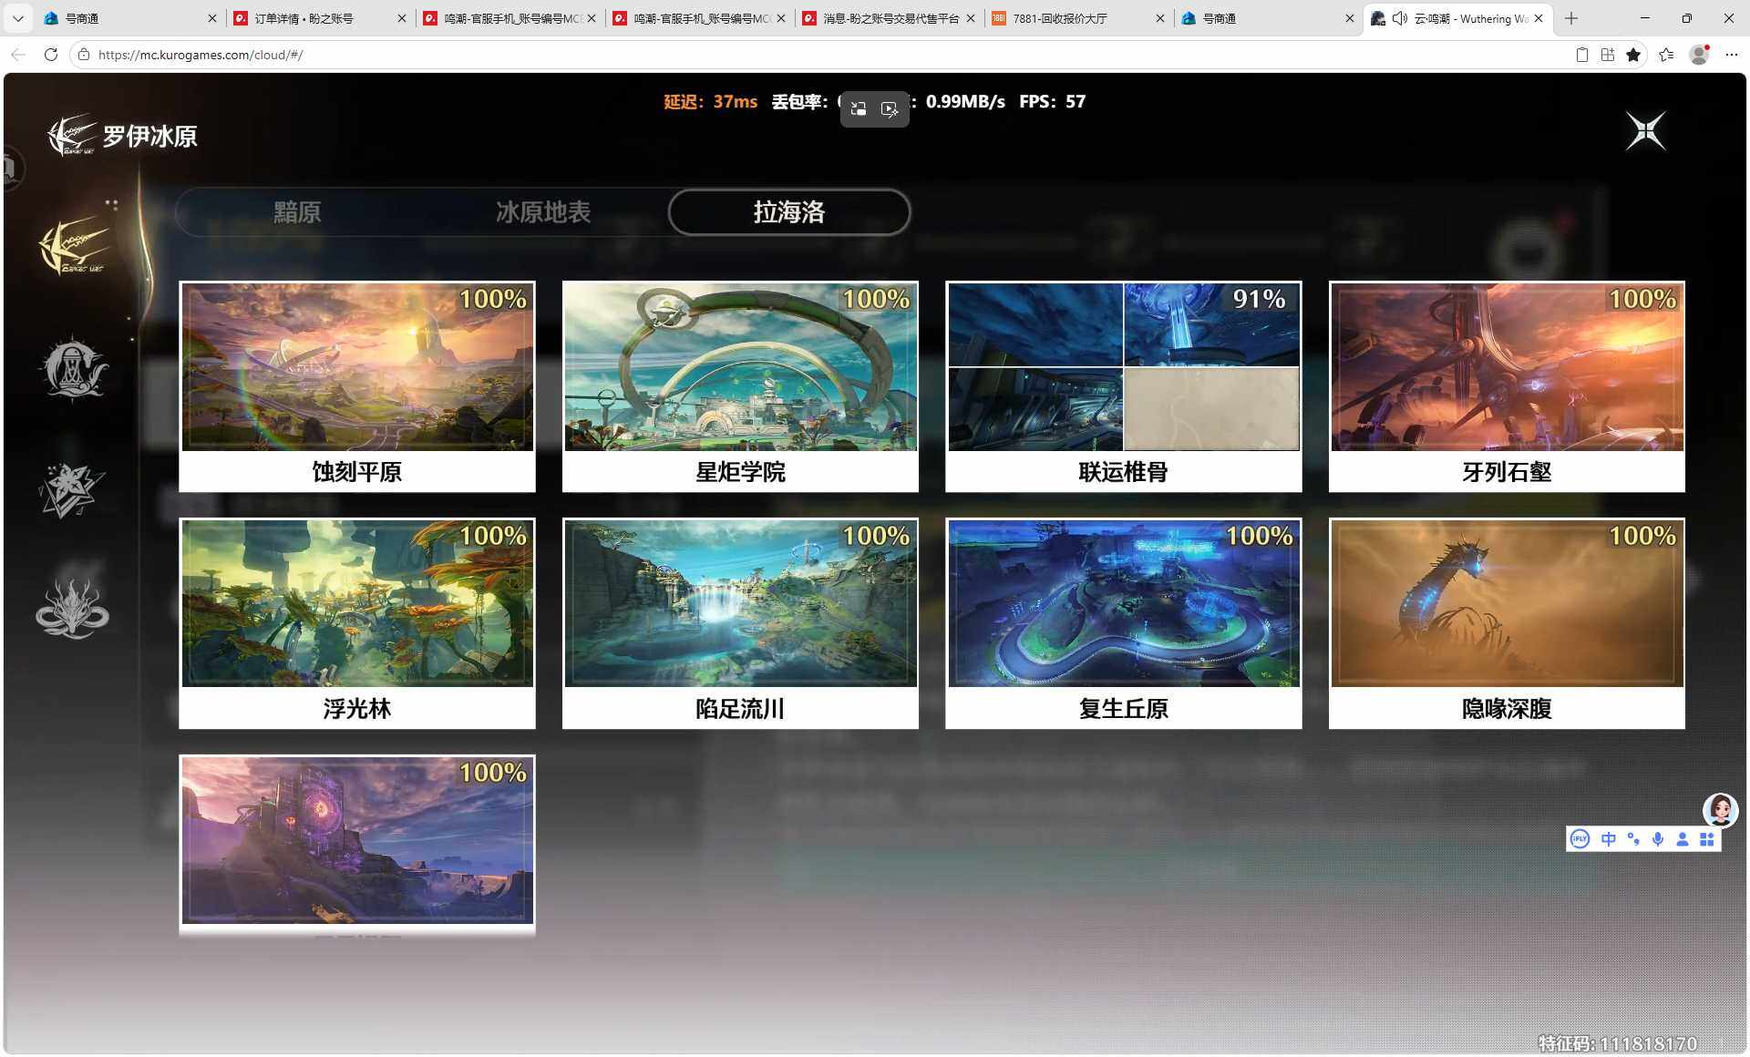Select the second region emblem in sidebar
This screenshot has width=1750, height=1057.
[73, 368]
